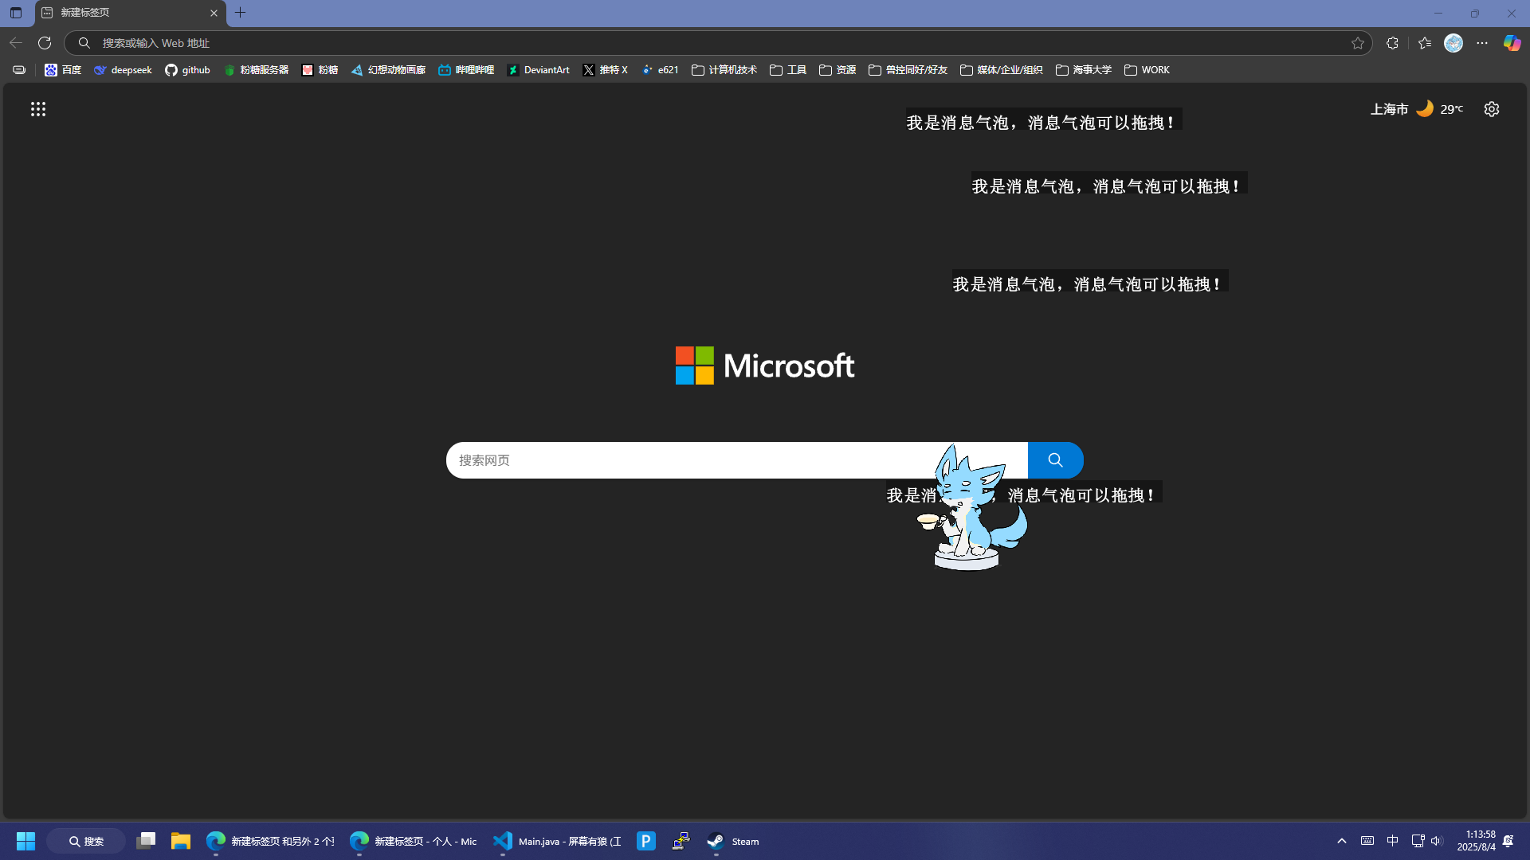Viewport: 1530px width, 860px height.
Task: Show hidden system tray icons
Action: [x=1342, y=841]
